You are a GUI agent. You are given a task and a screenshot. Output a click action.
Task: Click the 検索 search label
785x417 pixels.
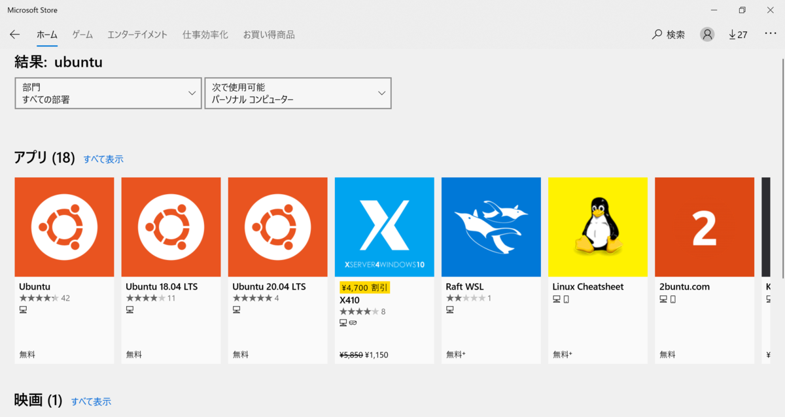click(676, 35)
